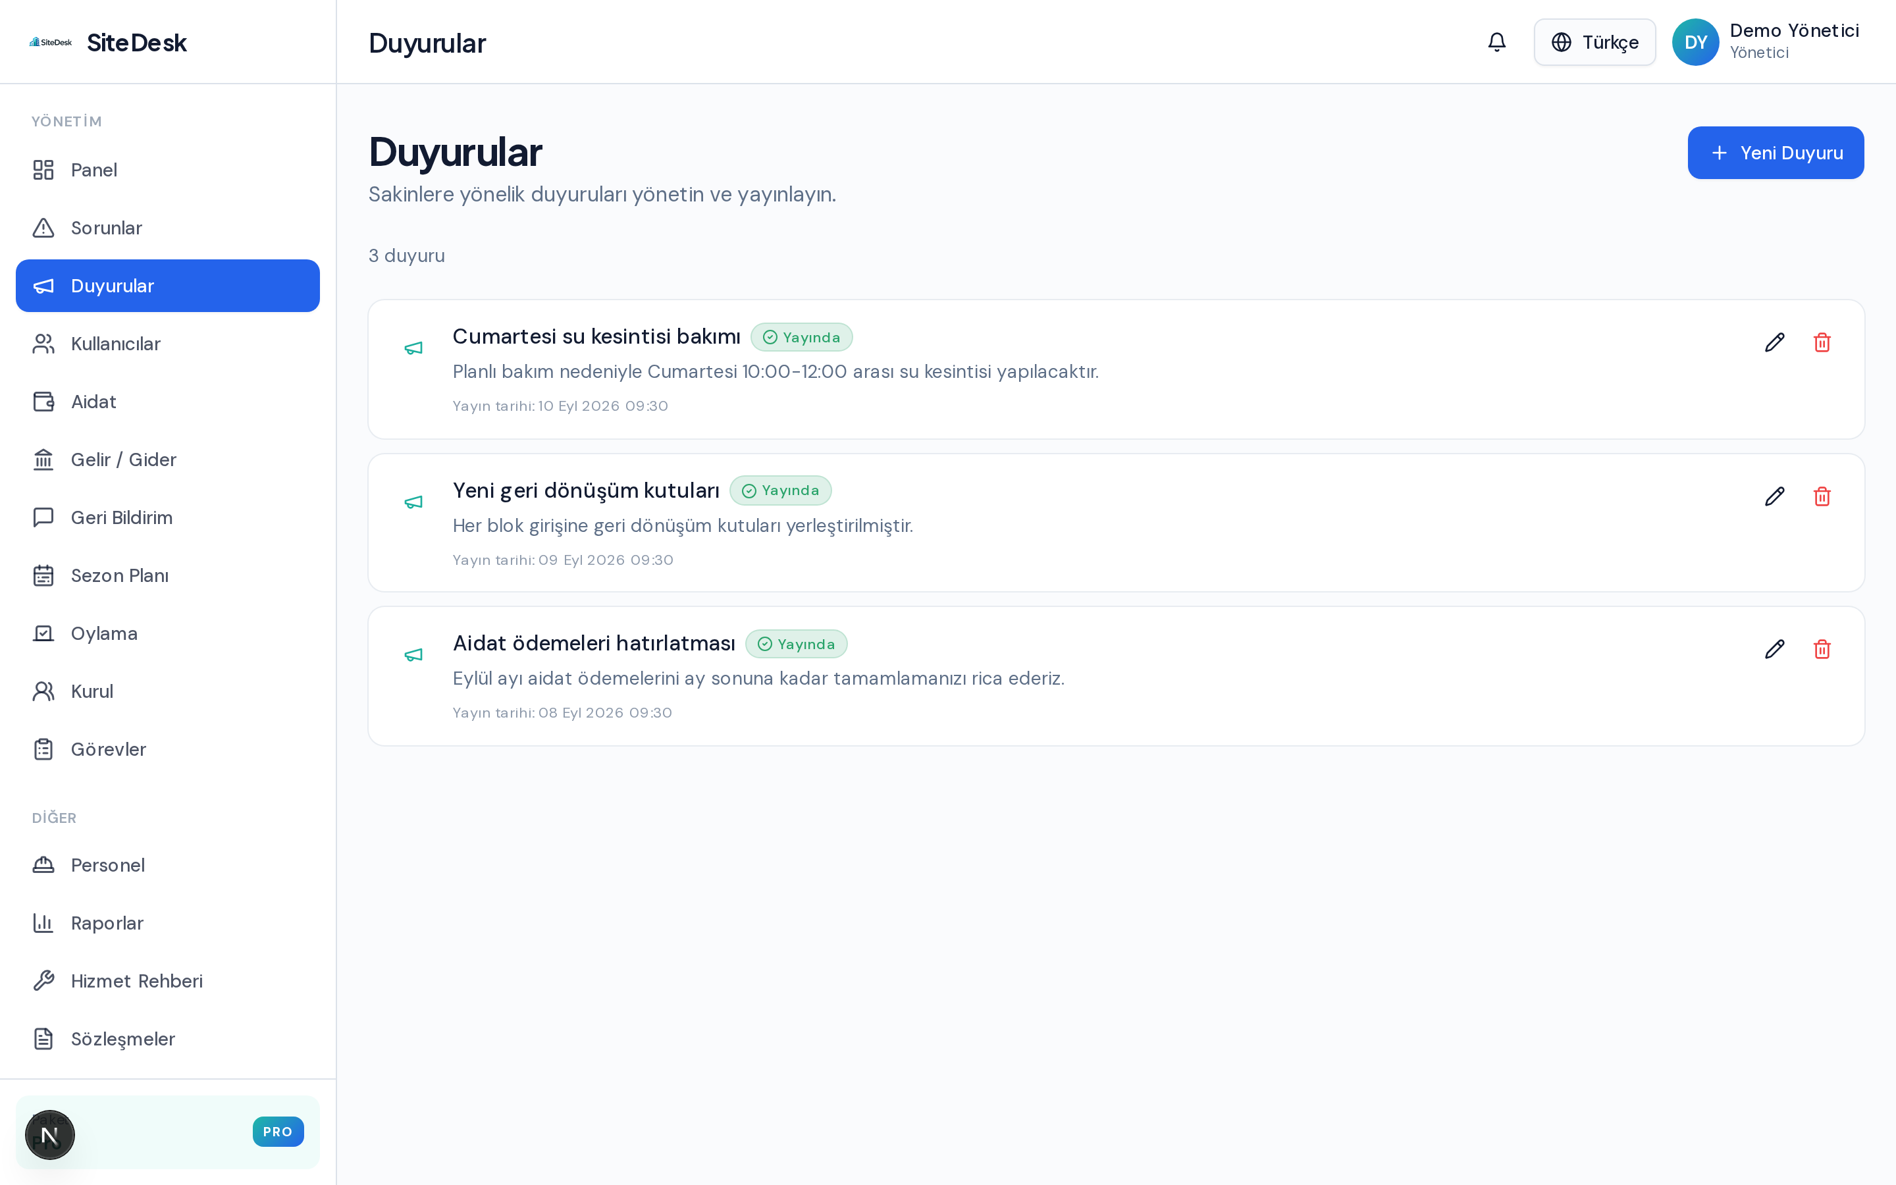Delete the Yeni geri dönüşüm kutuları announcement

click(x=1822, y=496)
